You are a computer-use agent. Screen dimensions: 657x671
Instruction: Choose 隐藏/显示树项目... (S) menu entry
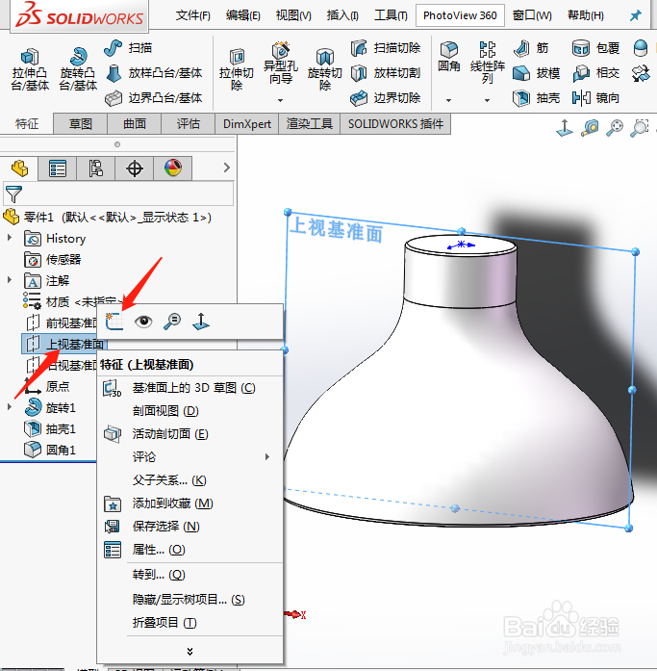pos(190,600)
